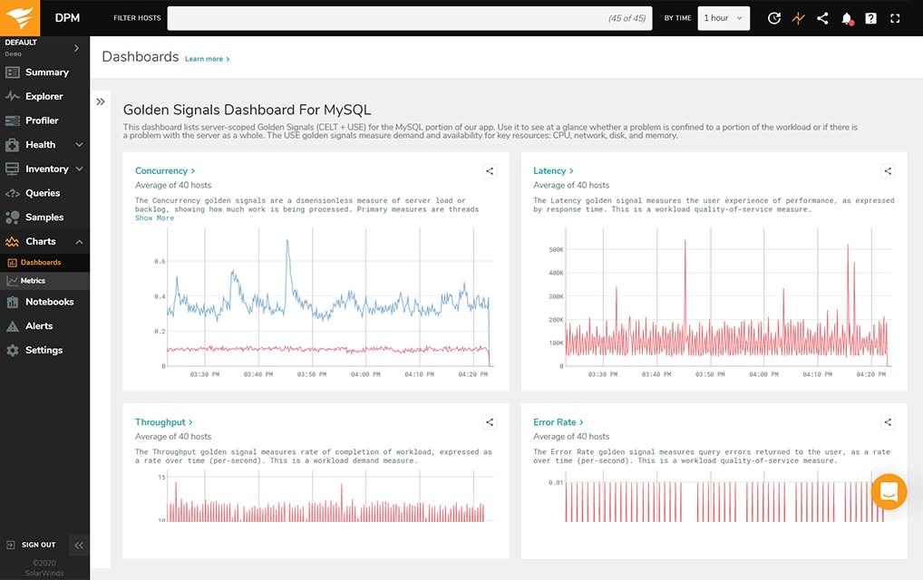The height and width of the screenshot is (580, 923).
Task: Open the live activity spark icon
Action: (798, 17)
